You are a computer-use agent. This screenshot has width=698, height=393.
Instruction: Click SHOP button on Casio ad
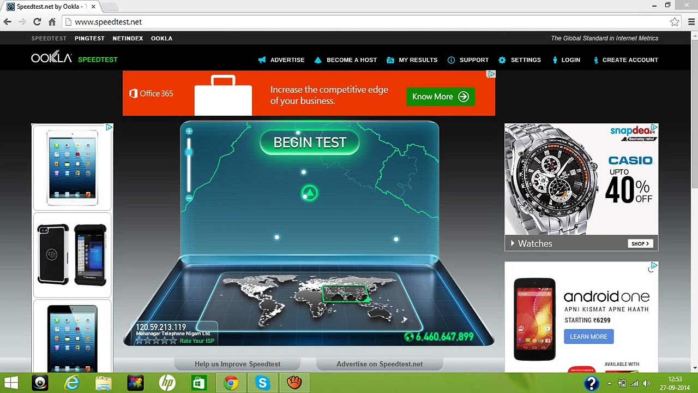[x=640, y=243]
